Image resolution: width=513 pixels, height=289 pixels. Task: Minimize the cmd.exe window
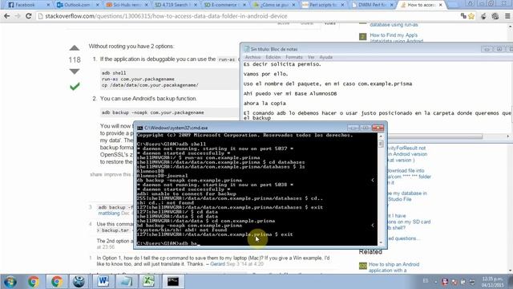pos(353,128)
